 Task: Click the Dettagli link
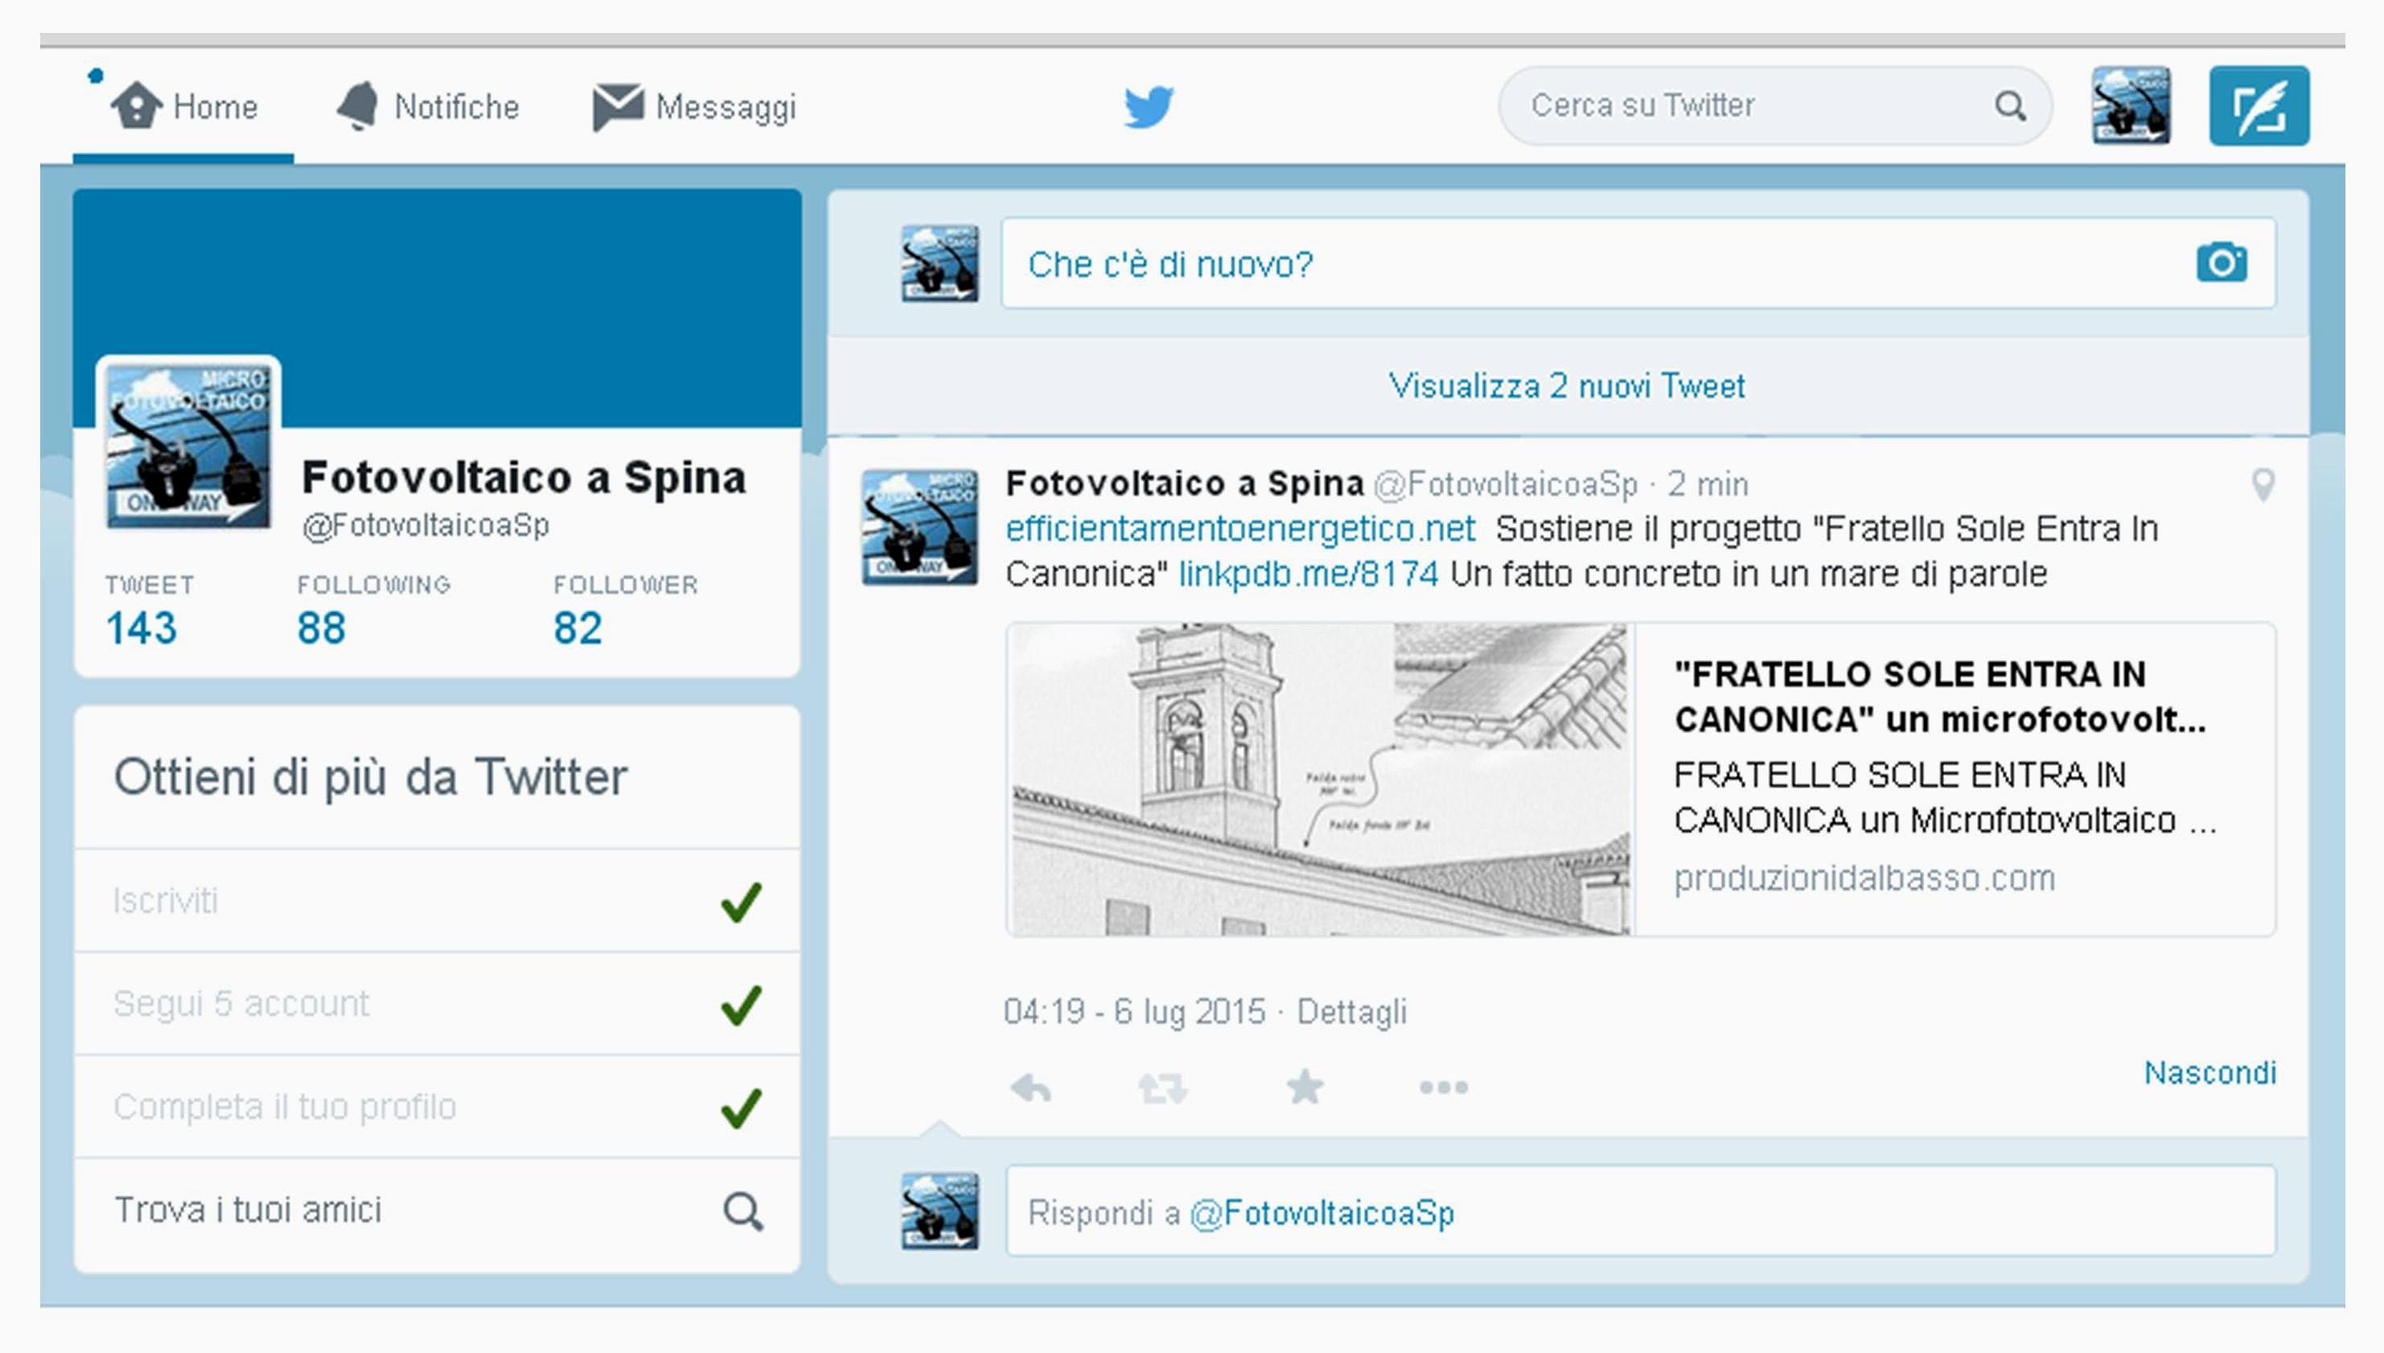coord(1352,1011)
